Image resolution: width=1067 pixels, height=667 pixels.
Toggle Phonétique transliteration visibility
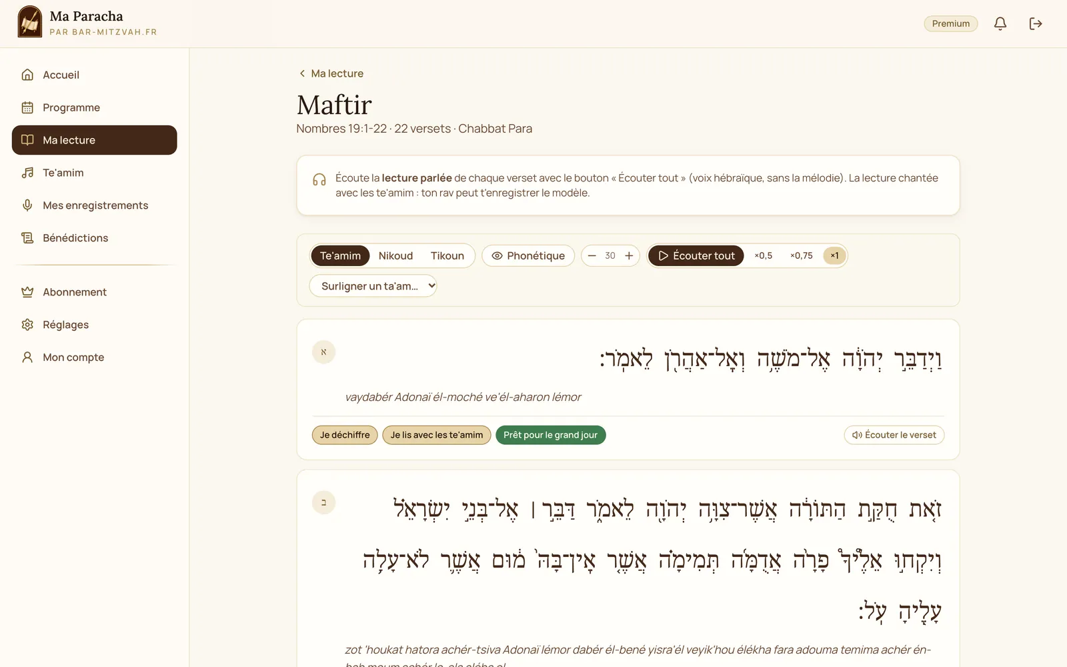click(528, 255)
